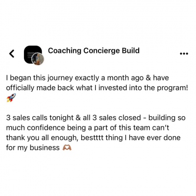Tap the line 'officially made back what I invested'
Image resolution: width=196 pixels, height=196 pixels.
[x=97, y=88]
